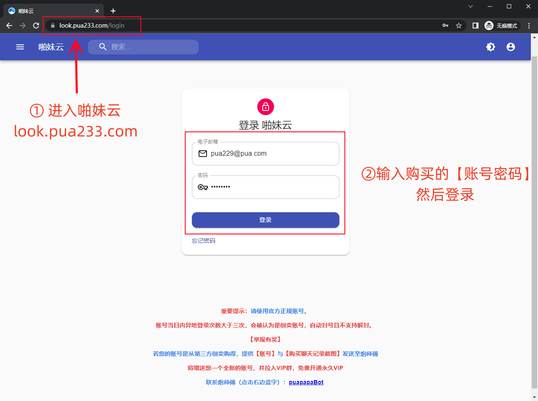Open the puapapaBot contact link

306,382
